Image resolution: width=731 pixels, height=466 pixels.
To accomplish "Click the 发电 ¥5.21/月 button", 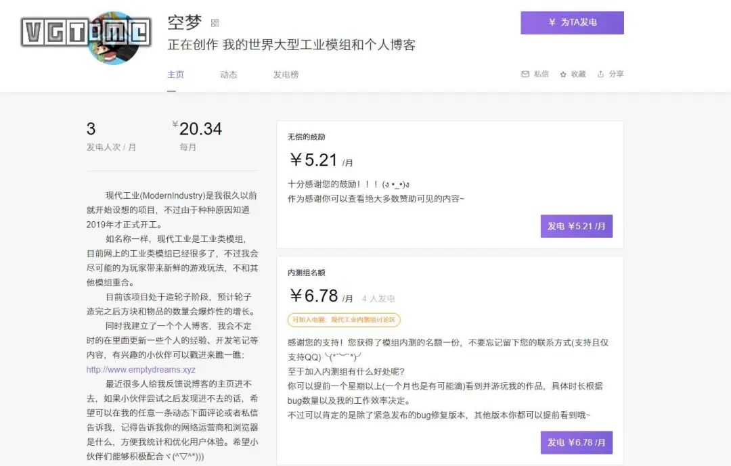I will point(576,227).
